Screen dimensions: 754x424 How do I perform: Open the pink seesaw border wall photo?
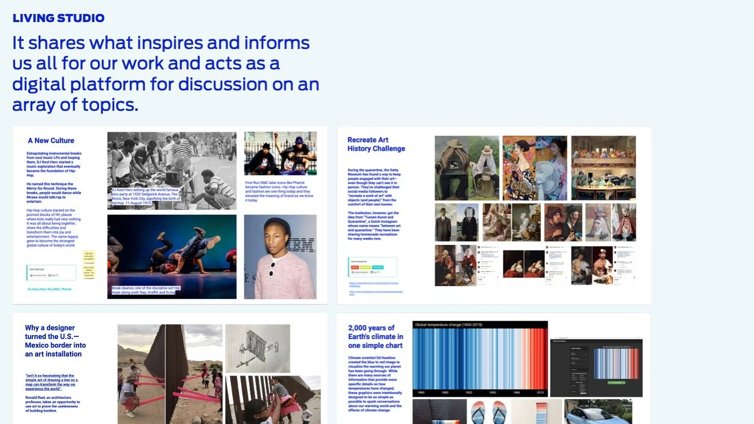click(x=170, y=374)
